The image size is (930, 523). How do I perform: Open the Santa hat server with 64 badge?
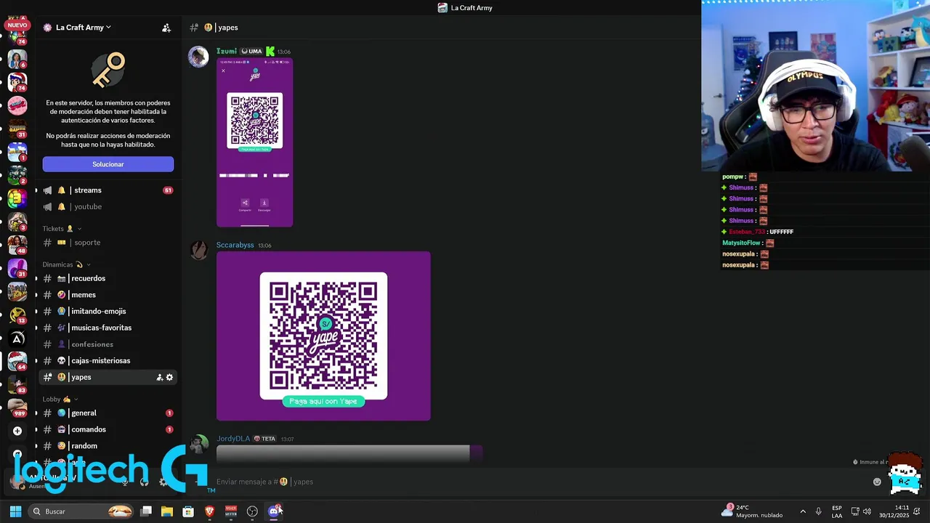click(17, 361)
